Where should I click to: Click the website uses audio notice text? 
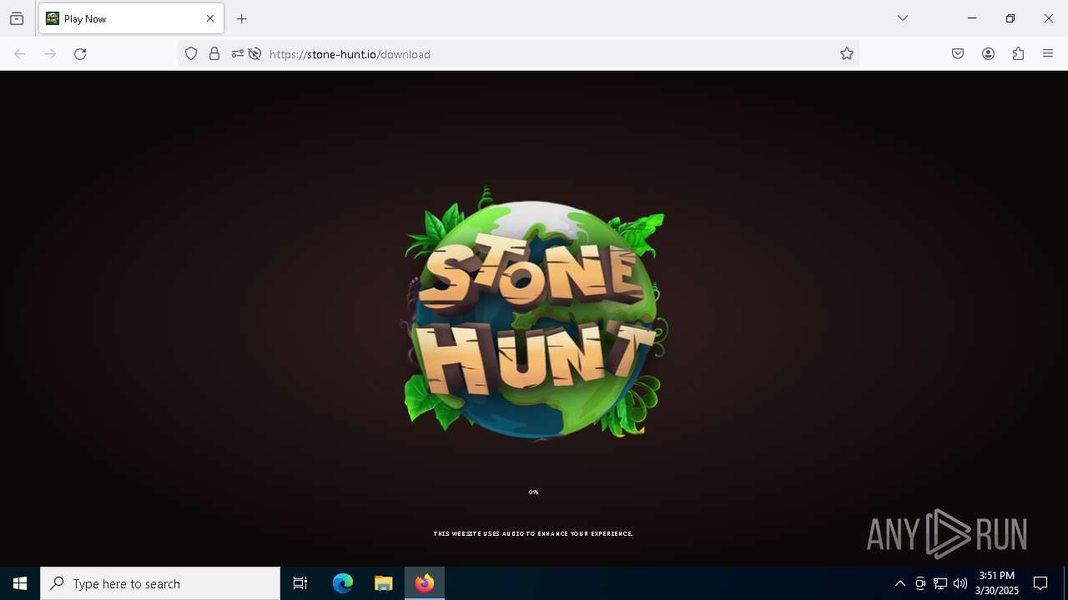[x=533, y=534]
